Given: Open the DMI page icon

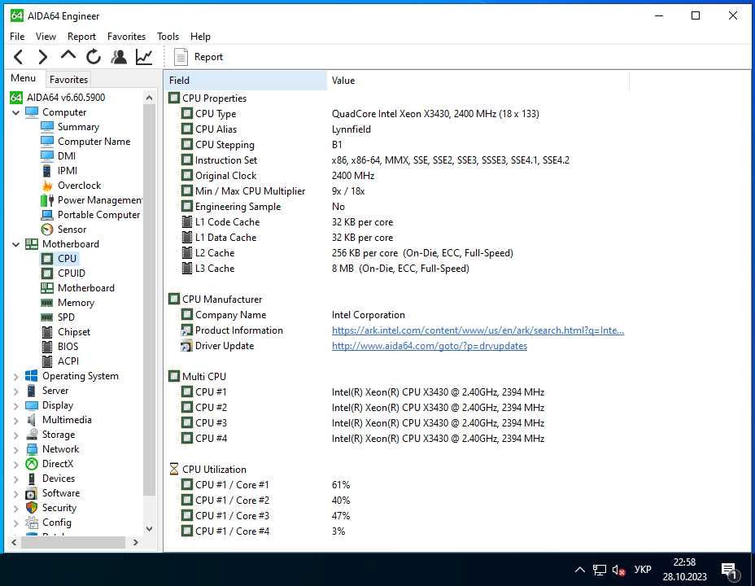Looking at the screenshot, I should pos(47,156).
